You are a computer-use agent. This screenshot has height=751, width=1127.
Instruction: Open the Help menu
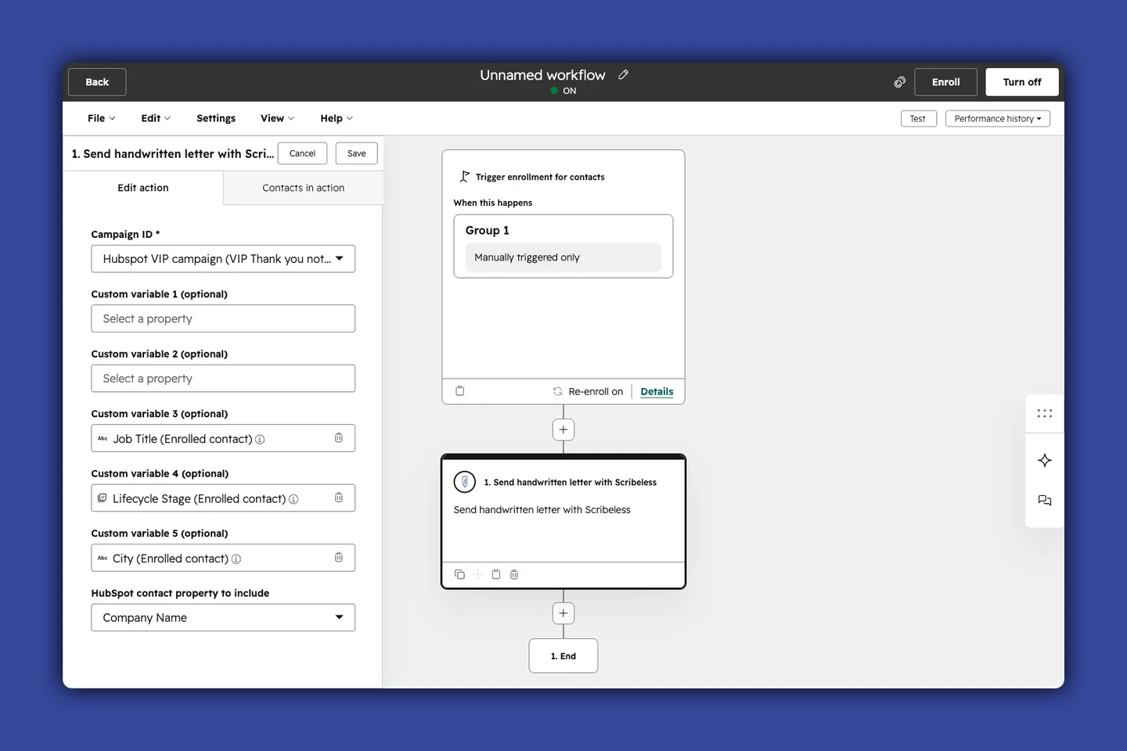tap(337, 118)
